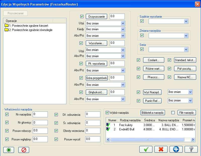Viewport: 201px width, 156px height.
Task: Click the Wycofanie... button
Action: (96, 43)
